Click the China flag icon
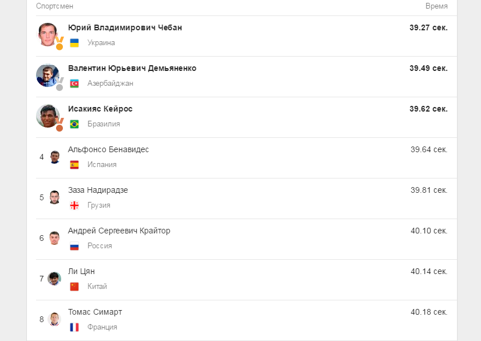 click(74, 287)
